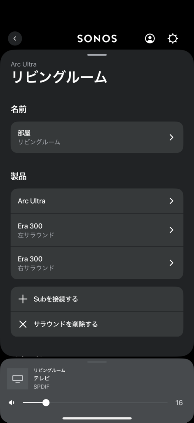
Task: Select the Era 300 右サラウンド entry
Action: (x=97, y=263)
